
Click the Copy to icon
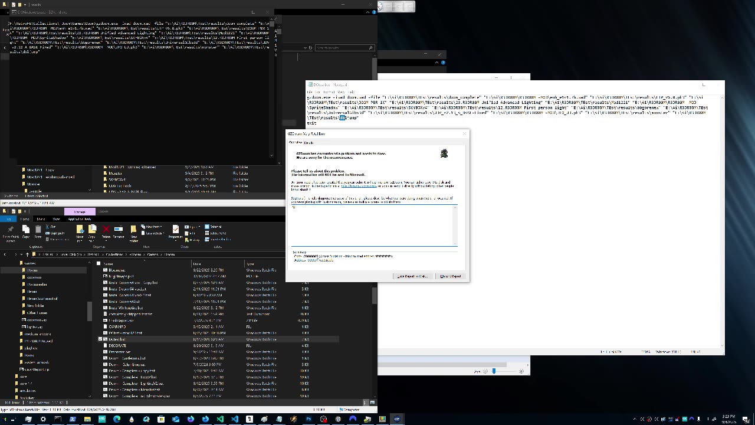pos(93,233)
